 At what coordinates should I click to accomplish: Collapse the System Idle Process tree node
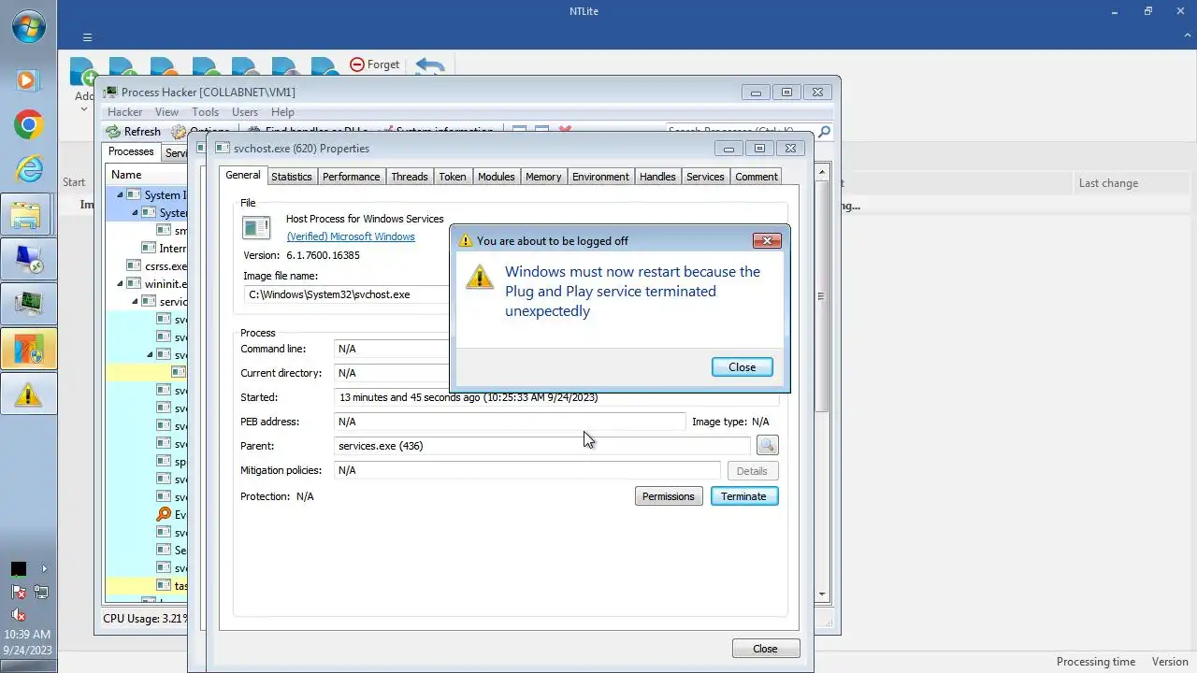pos(120,195)
